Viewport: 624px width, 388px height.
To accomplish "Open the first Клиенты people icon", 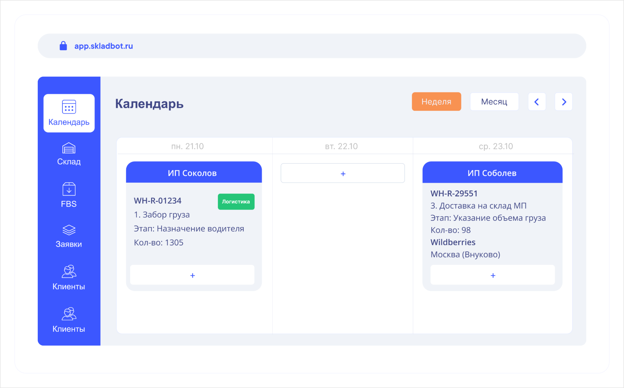I will coord(69,272).
